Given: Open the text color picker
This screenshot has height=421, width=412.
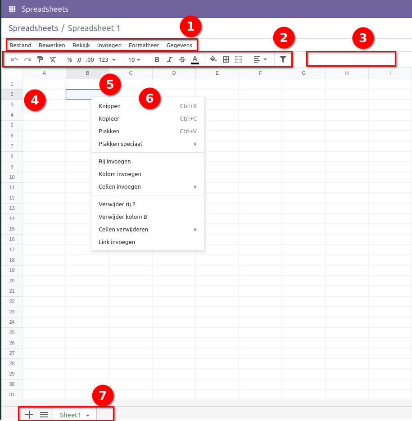Looking at the screenshot, I should [195, 59].
